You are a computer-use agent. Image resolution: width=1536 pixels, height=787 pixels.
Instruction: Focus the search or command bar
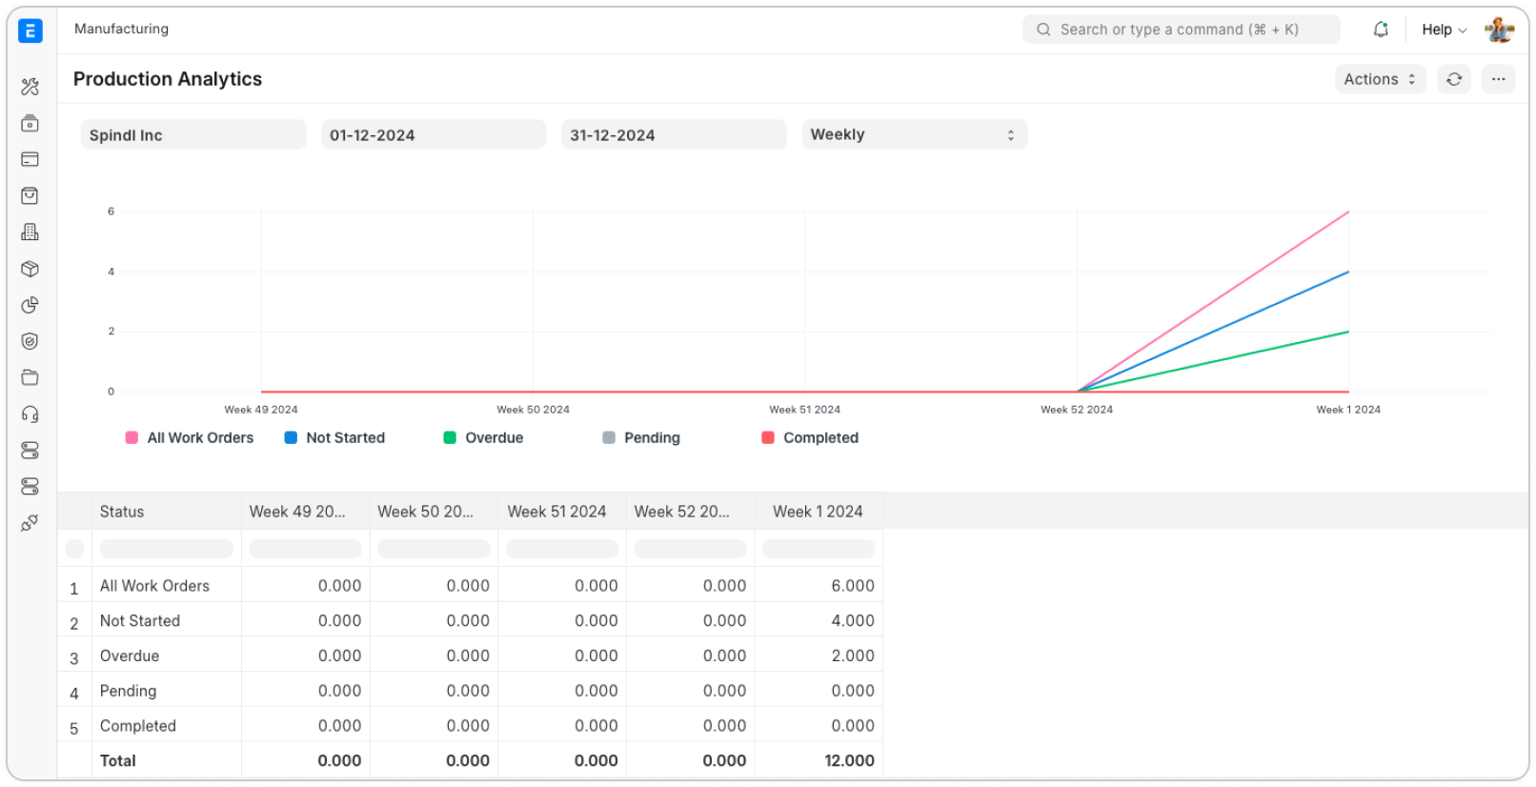click(x=1182, y=30)
